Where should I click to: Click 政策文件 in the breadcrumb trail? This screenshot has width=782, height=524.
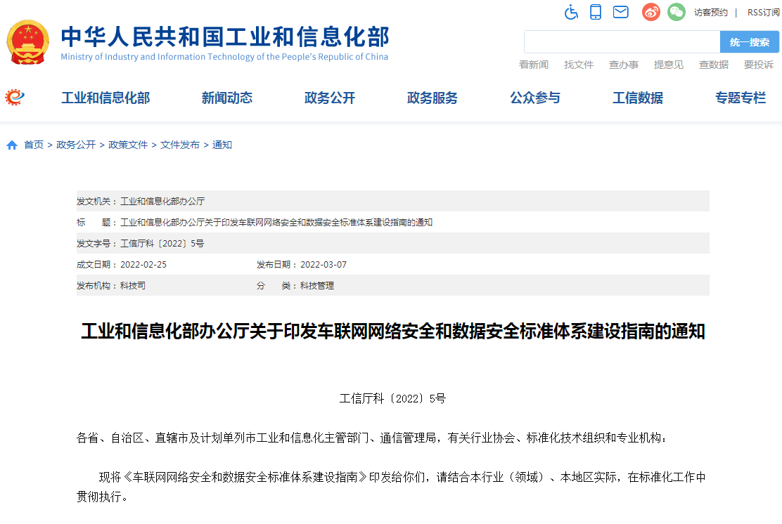click(127, 145)
